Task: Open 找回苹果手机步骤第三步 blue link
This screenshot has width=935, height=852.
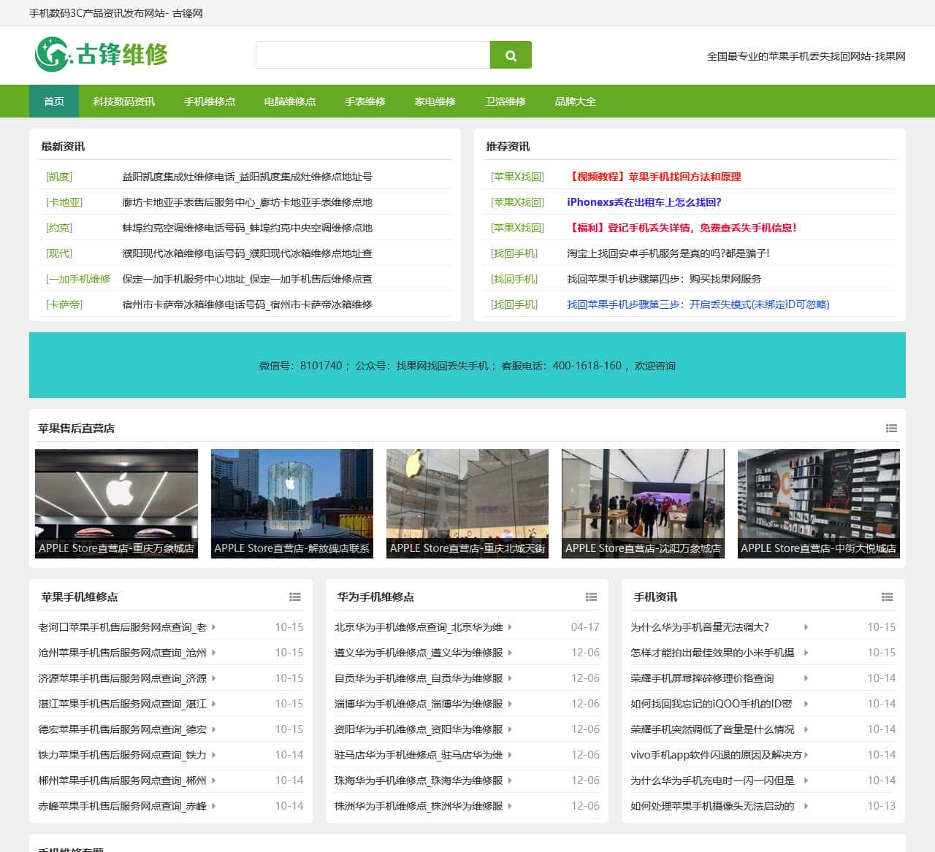Action: [698, 304]
